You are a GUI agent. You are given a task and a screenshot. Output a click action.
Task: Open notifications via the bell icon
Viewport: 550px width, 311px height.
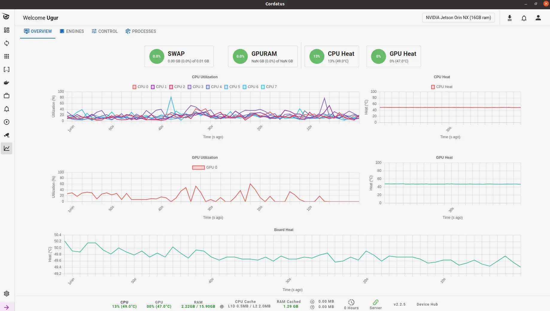click(524, 18)
